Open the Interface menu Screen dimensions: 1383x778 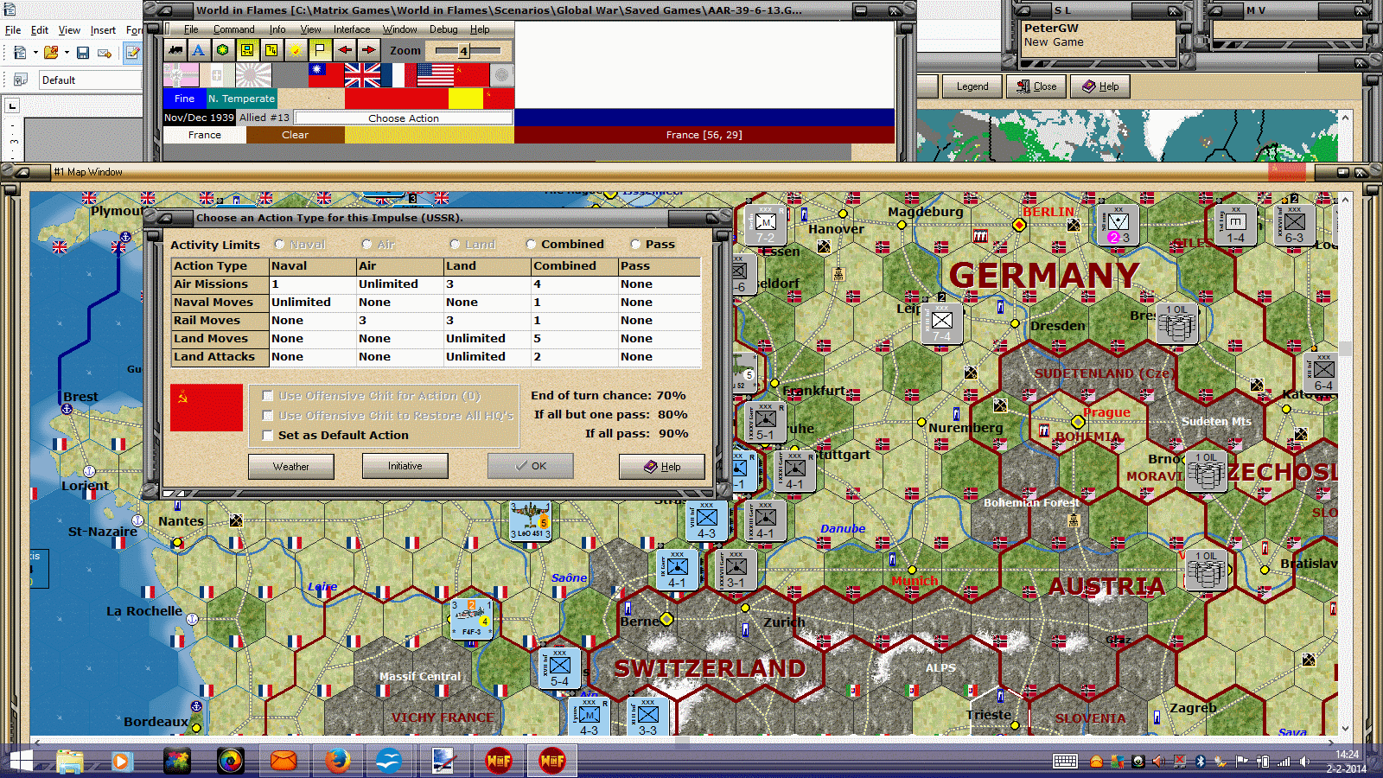click(x=352, y=29)
